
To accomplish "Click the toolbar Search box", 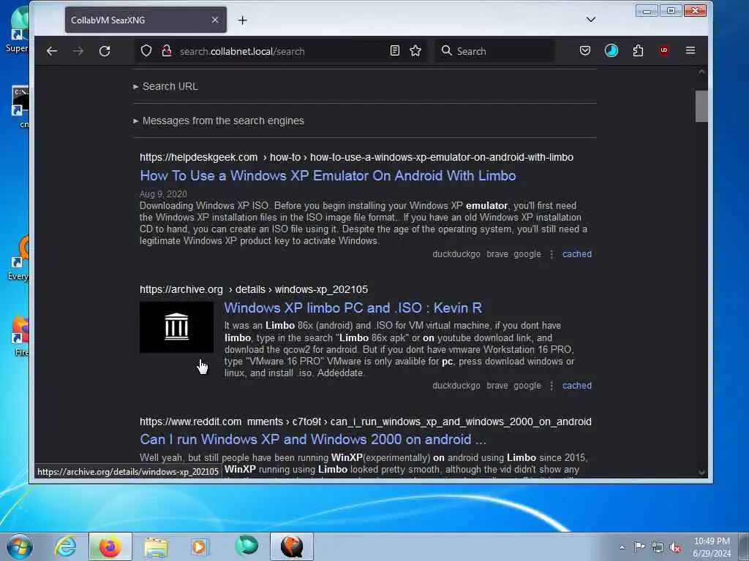I will (x=494, y=51).
